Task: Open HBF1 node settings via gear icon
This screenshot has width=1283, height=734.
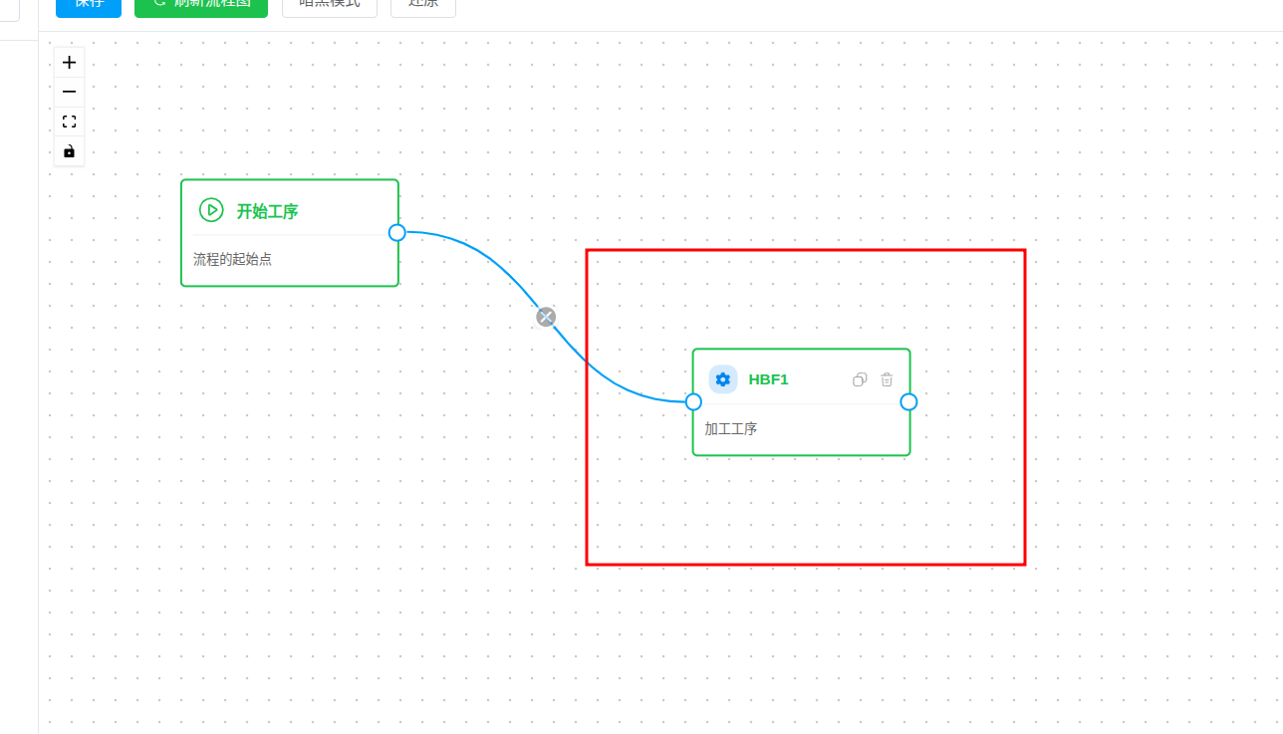Action: [721, 379]
